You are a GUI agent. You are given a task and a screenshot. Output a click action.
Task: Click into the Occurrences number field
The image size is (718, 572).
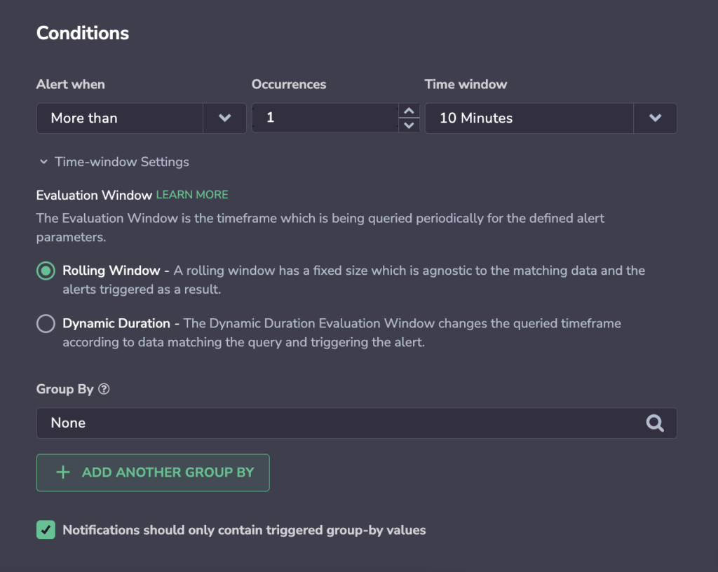pyautogui.click(x=325, y=118)
